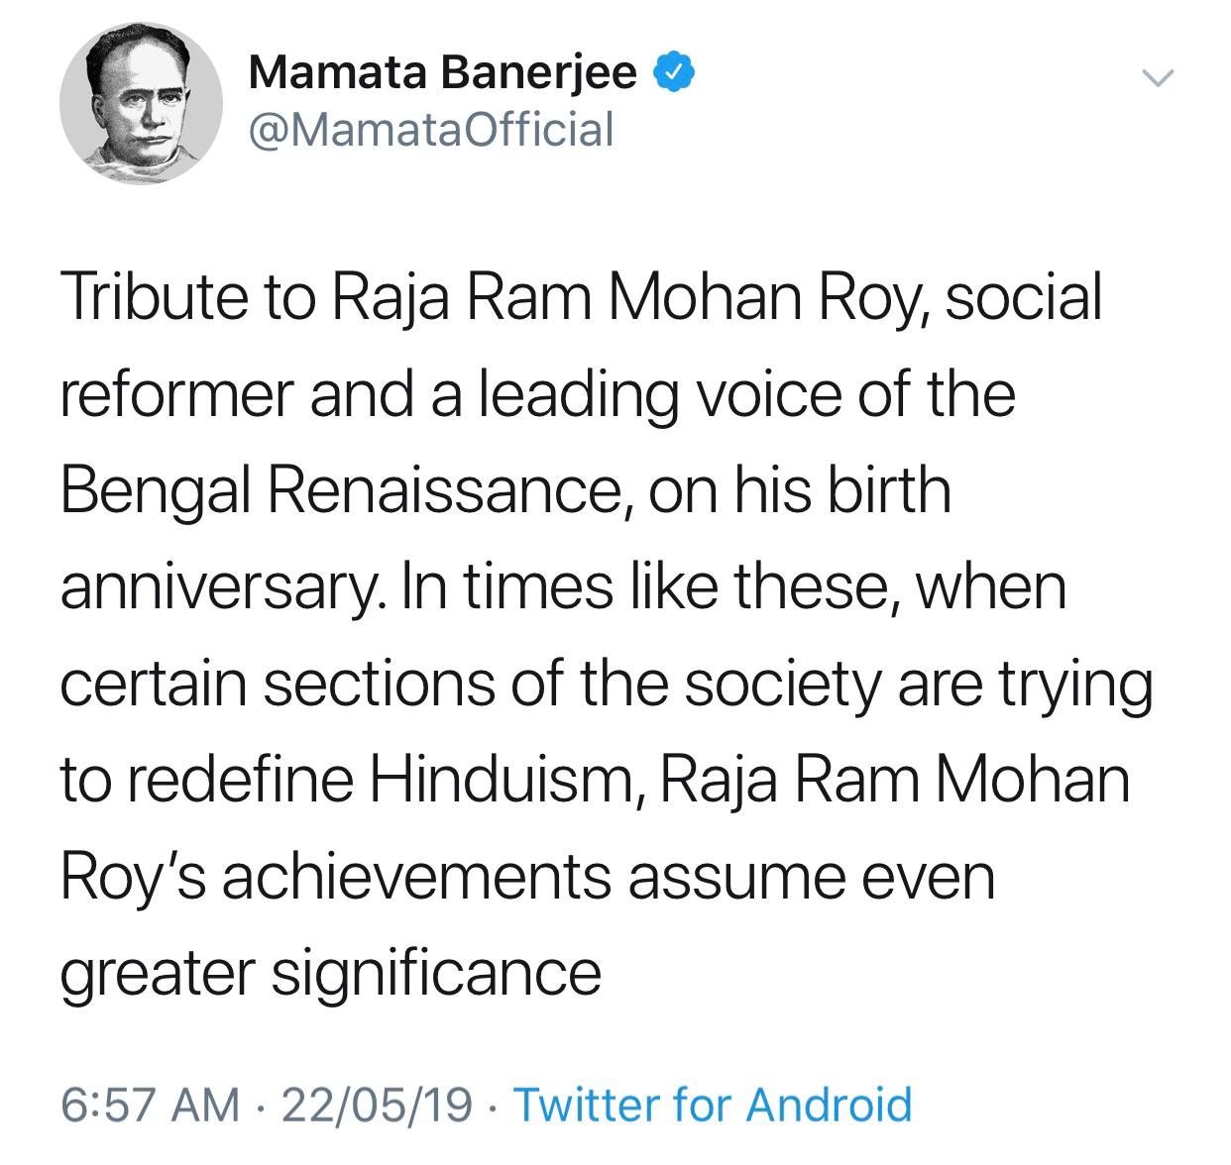Screen dimensions: 1231x1165
Task: Click the 6:57 AM timestamp
Action: 151,1105
